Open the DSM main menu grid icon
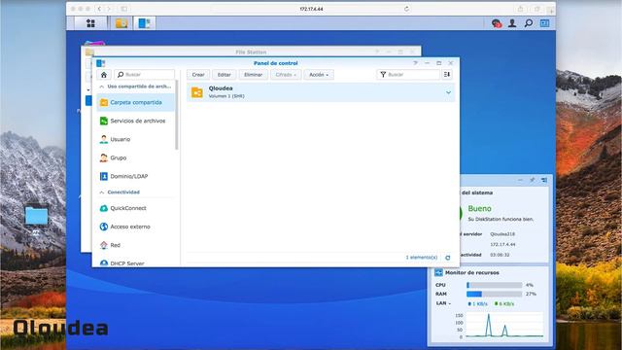 tap(90, 23)
